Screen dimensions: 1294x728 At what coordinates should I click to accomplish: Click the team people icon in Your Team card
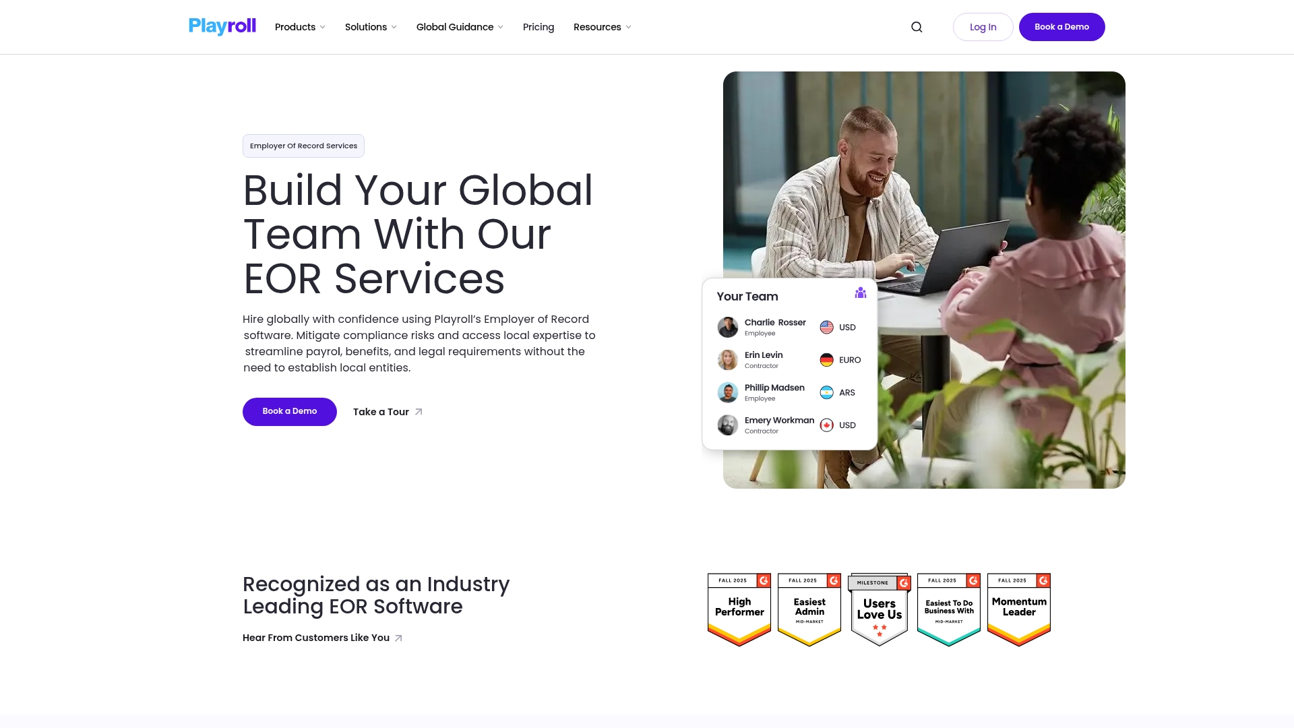tap(861, 293)
